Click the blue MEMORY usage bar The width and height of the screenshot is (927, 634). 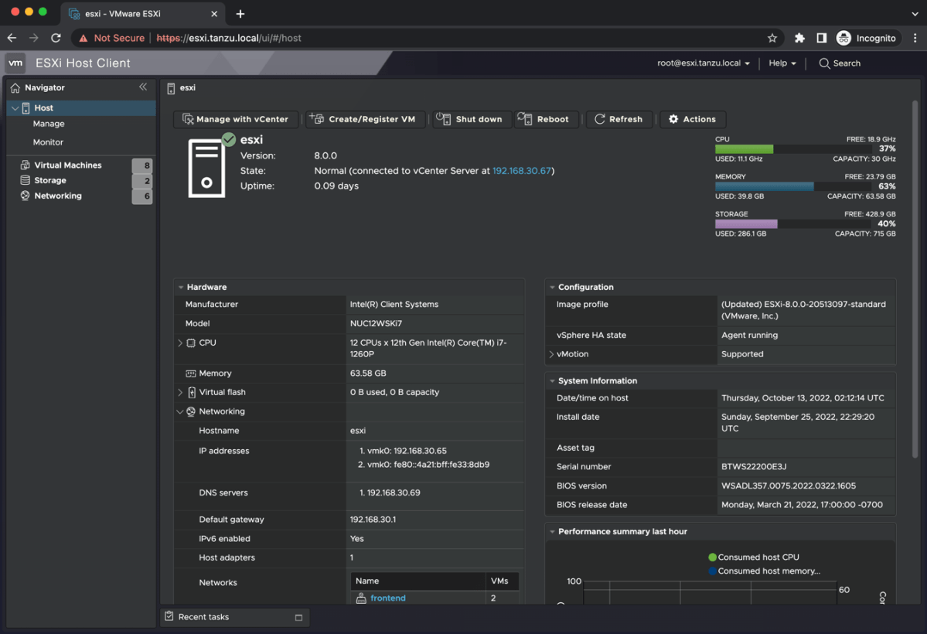(764, 186)
